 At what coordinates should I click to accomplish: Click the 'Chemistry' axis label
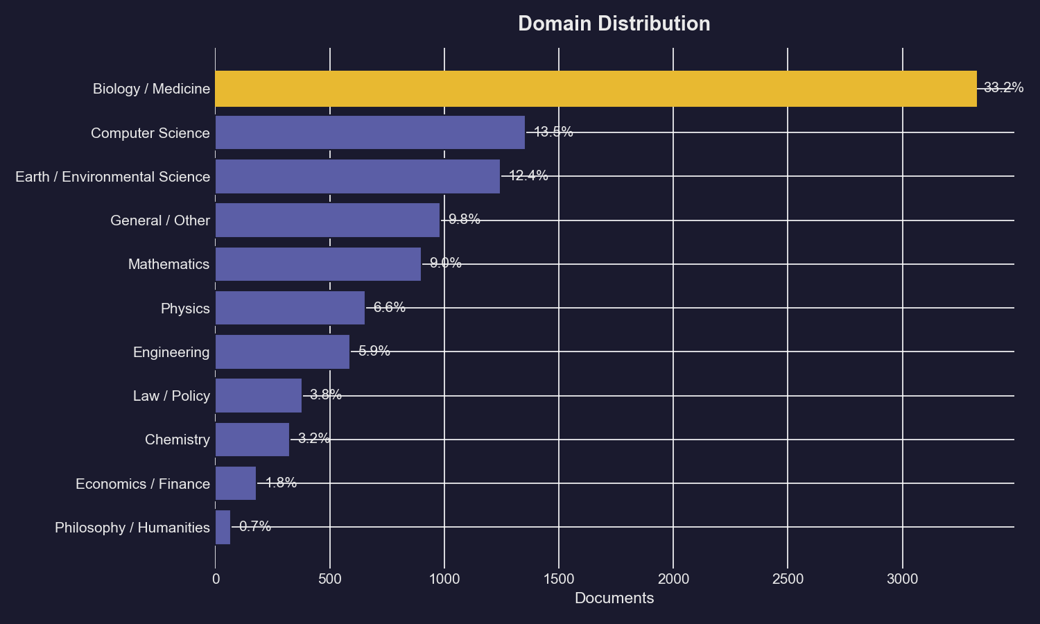(177, 440)
